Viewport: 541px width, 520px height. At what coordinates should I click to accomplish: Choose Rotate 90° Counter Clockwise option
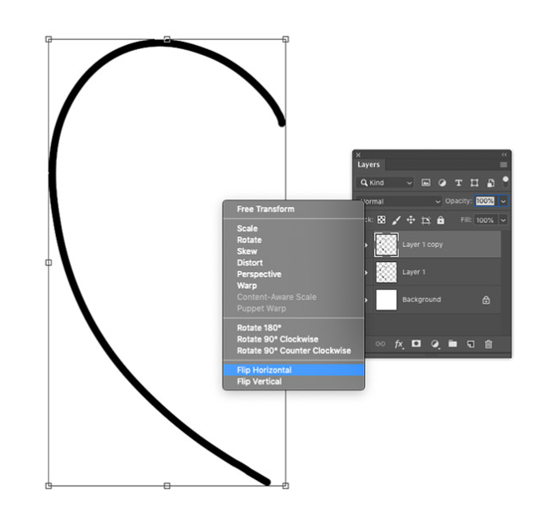pos(294,351)
